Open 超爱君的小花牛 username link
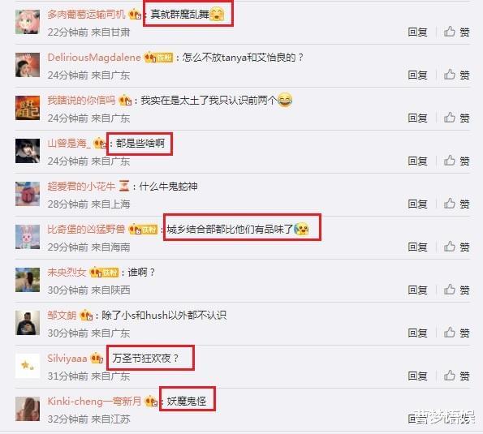The height and width of the screenshot is (434, 483). [81, 187]
